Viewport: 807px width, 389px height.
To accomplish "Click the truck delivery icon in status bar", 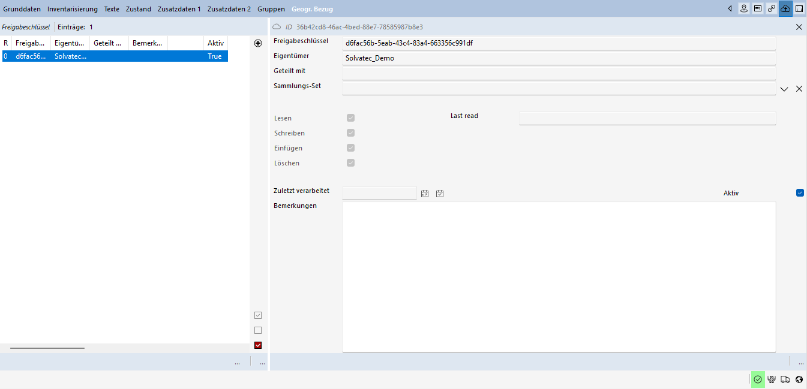I will [x=785, y=379].
